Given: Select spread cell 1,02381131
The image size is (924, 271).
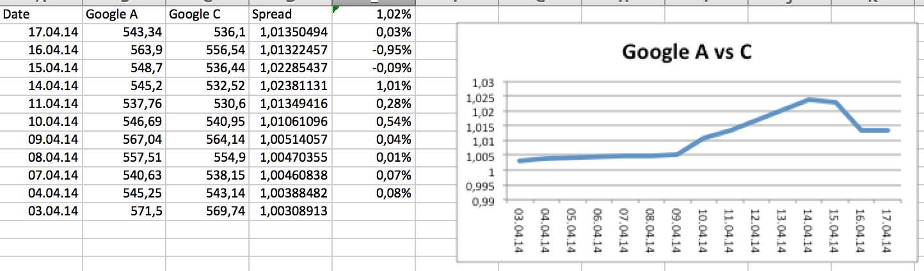Looking at the screenshot, I should point(291,85).
